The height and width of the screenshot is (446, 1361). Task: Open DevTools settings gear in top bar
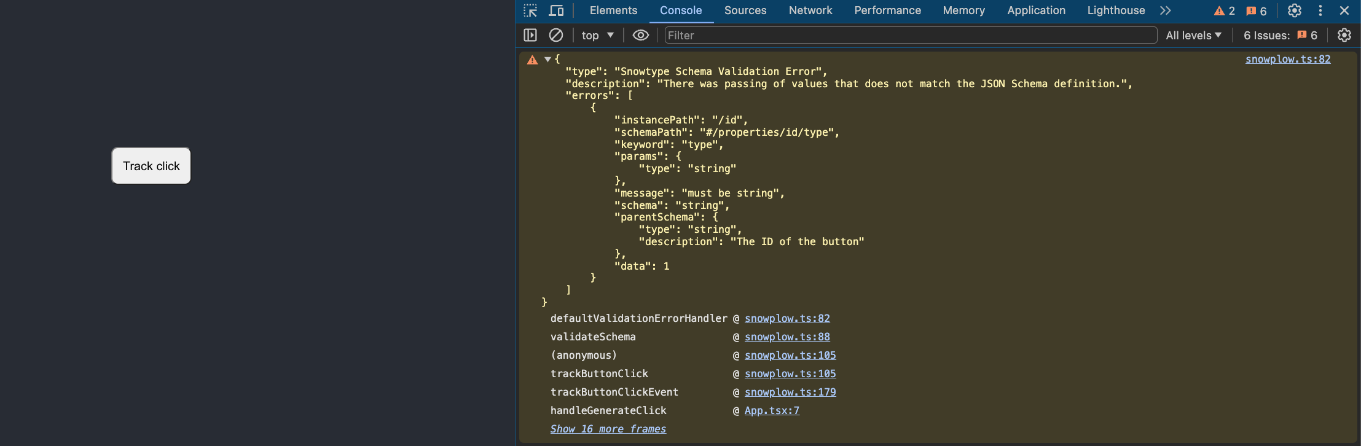(x=1295, y=10)
